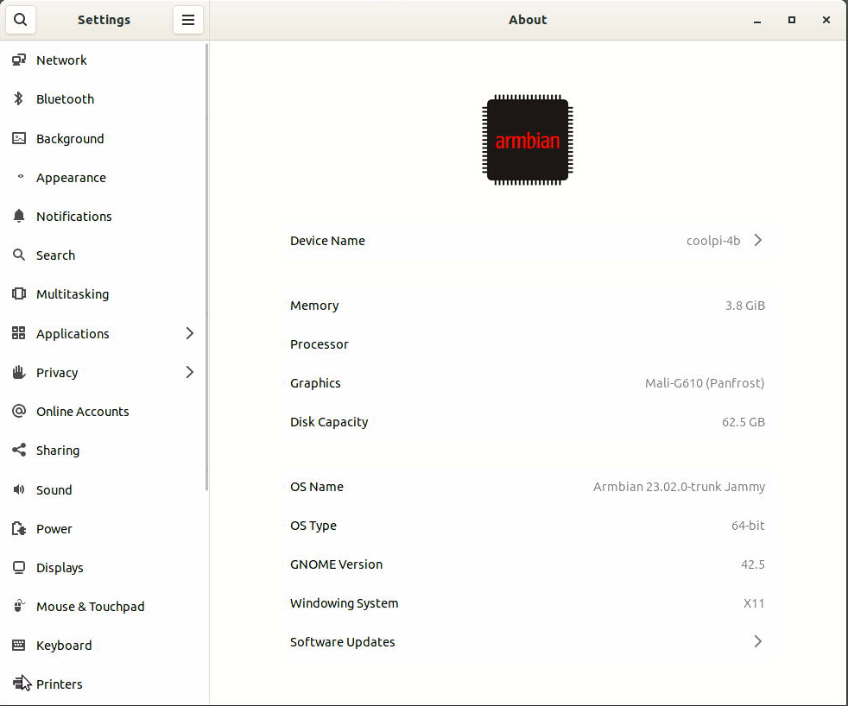Click the Memory value 3.8 GiB
The image size is (848, 706).
(x=744, y=306)
